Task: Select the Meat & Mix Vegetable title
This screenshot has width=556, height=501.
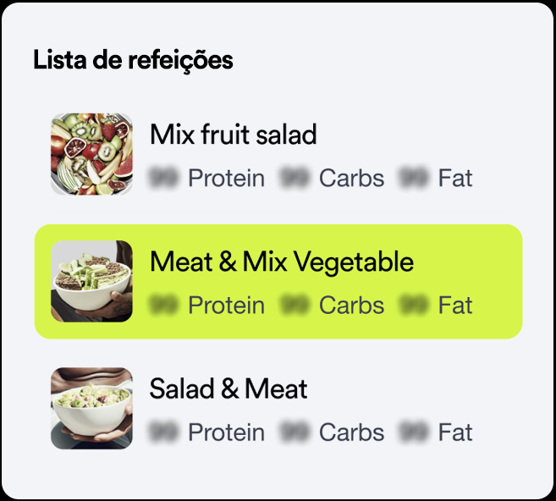Action: point(281,262)
